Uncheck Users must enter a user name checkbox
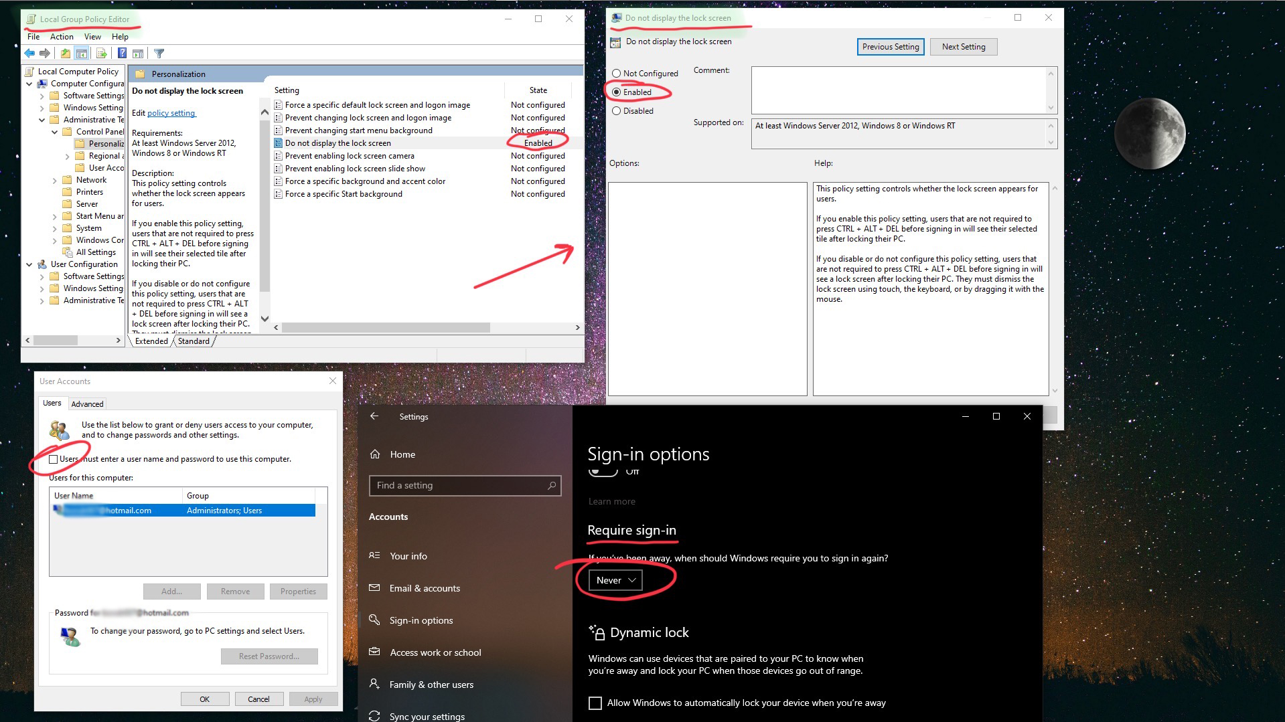The height and width of the screenshot is (722, 1285). click(x=54, y=459)
